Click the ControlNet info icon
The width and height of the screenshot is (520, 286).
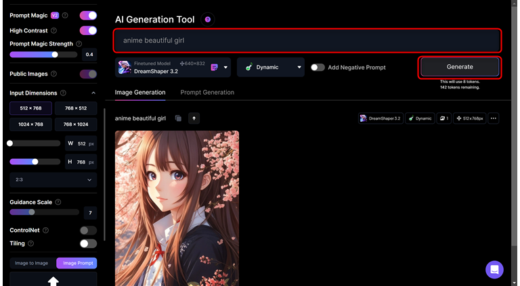point(45,231)
